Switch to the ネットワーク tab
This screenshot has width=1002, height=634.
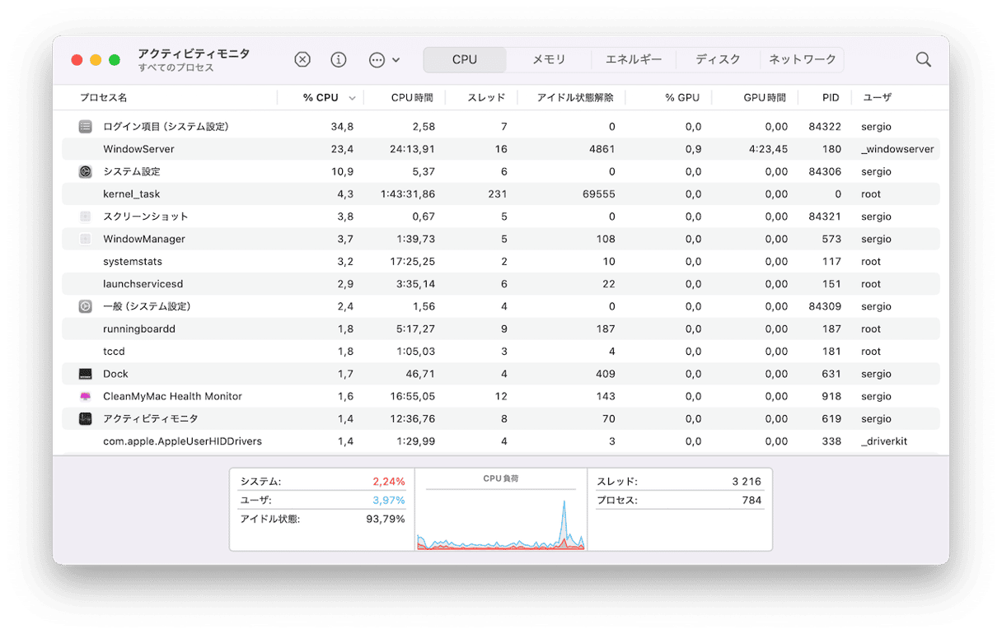point(802,59)
